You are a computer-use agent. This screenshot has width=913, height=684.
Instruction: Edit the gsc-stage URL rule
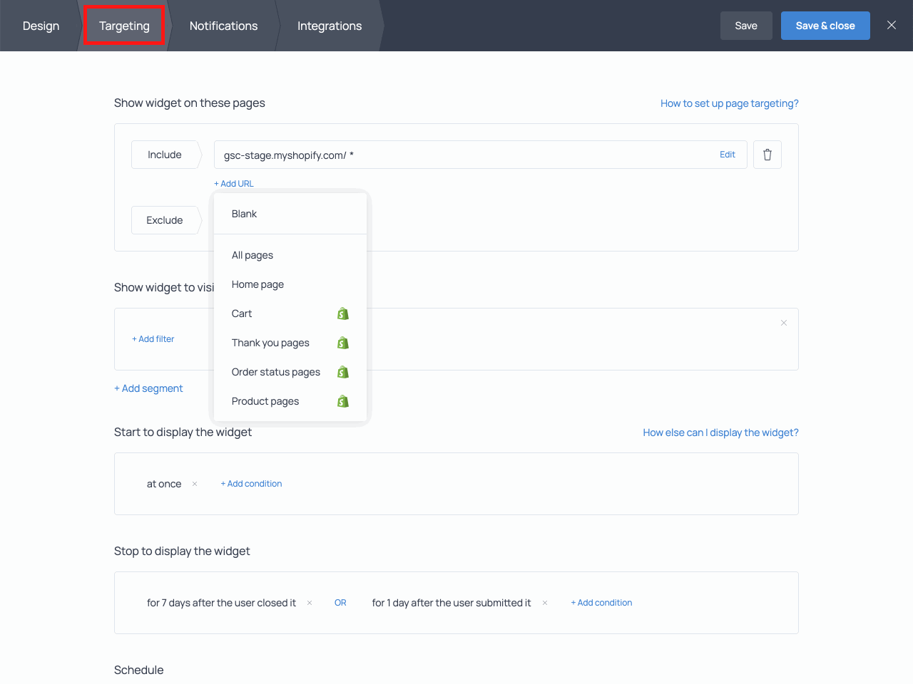pyautogui.click(x=728, y=154)
